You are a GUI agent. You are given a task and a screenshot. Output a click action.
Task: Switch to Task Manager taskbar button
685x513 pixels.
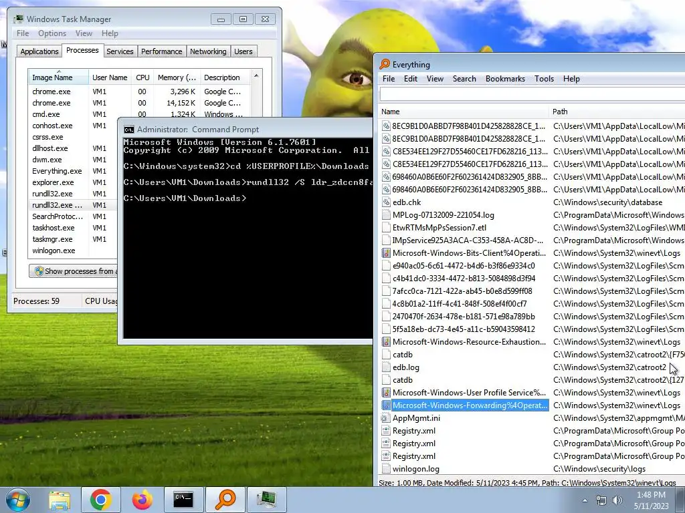point(266,500)
